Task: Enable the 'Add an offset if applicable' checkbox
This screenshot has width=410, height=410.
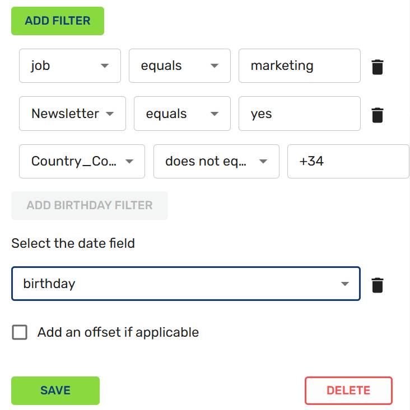Action: pos(20,333)
